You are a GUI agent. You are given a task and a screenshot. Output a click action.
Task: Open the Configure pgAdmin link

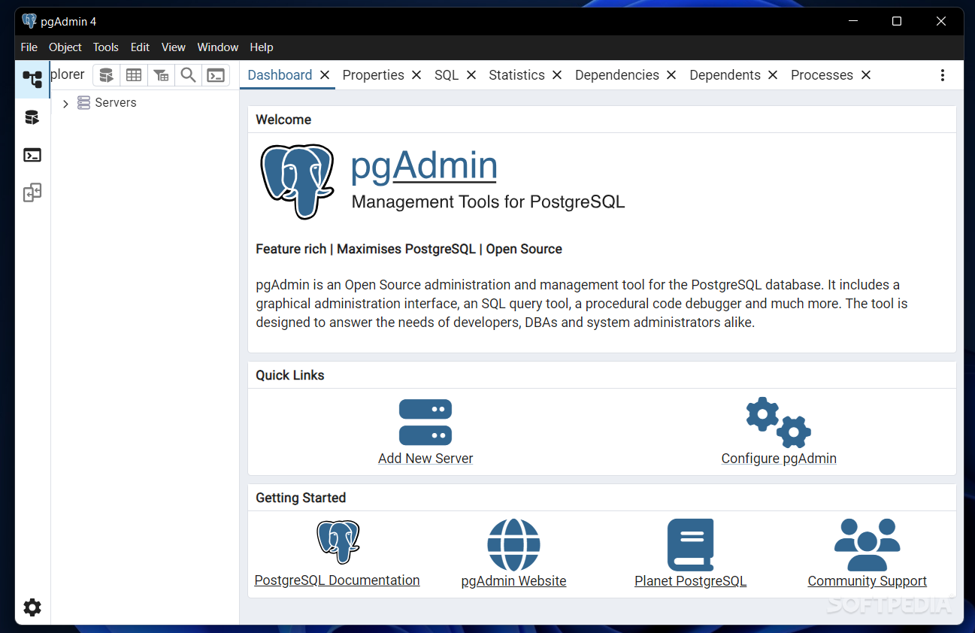point(779,459)
